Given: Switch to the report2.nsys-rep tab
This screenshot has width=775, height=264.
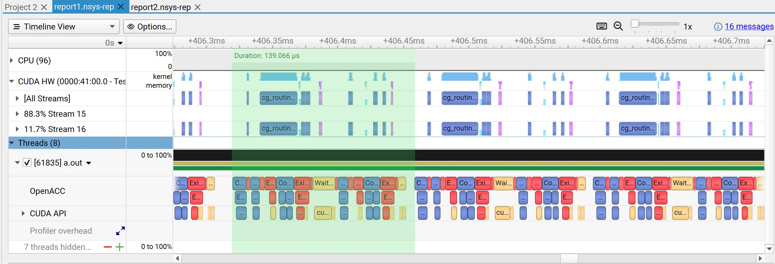Looking at the screenshot, I should coord(161,7).
